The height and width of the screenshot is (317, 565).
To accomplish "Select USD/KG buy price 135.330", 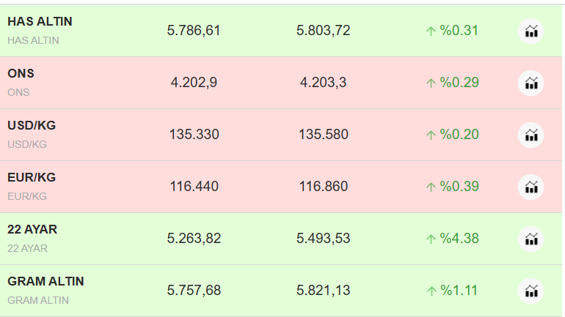I will (194, 135).
